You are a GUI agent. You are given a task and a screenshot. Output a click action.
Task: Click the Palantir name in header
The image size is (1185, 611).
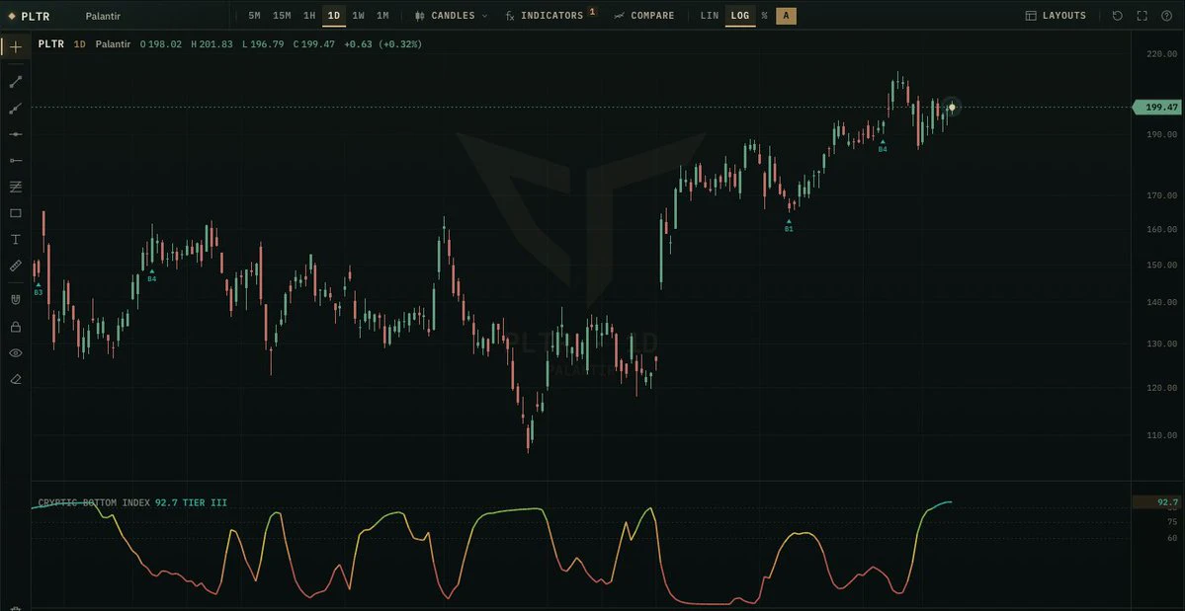pyautogui.click(x=103, y=16)
